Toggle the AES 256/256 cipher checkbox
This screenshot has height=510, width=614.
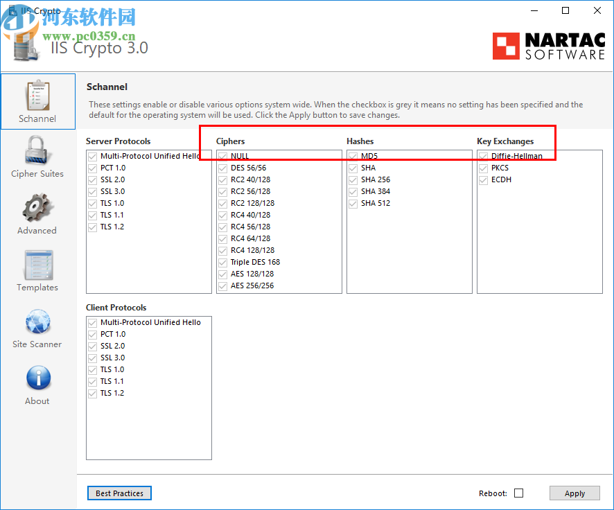[x=223, y=286]
